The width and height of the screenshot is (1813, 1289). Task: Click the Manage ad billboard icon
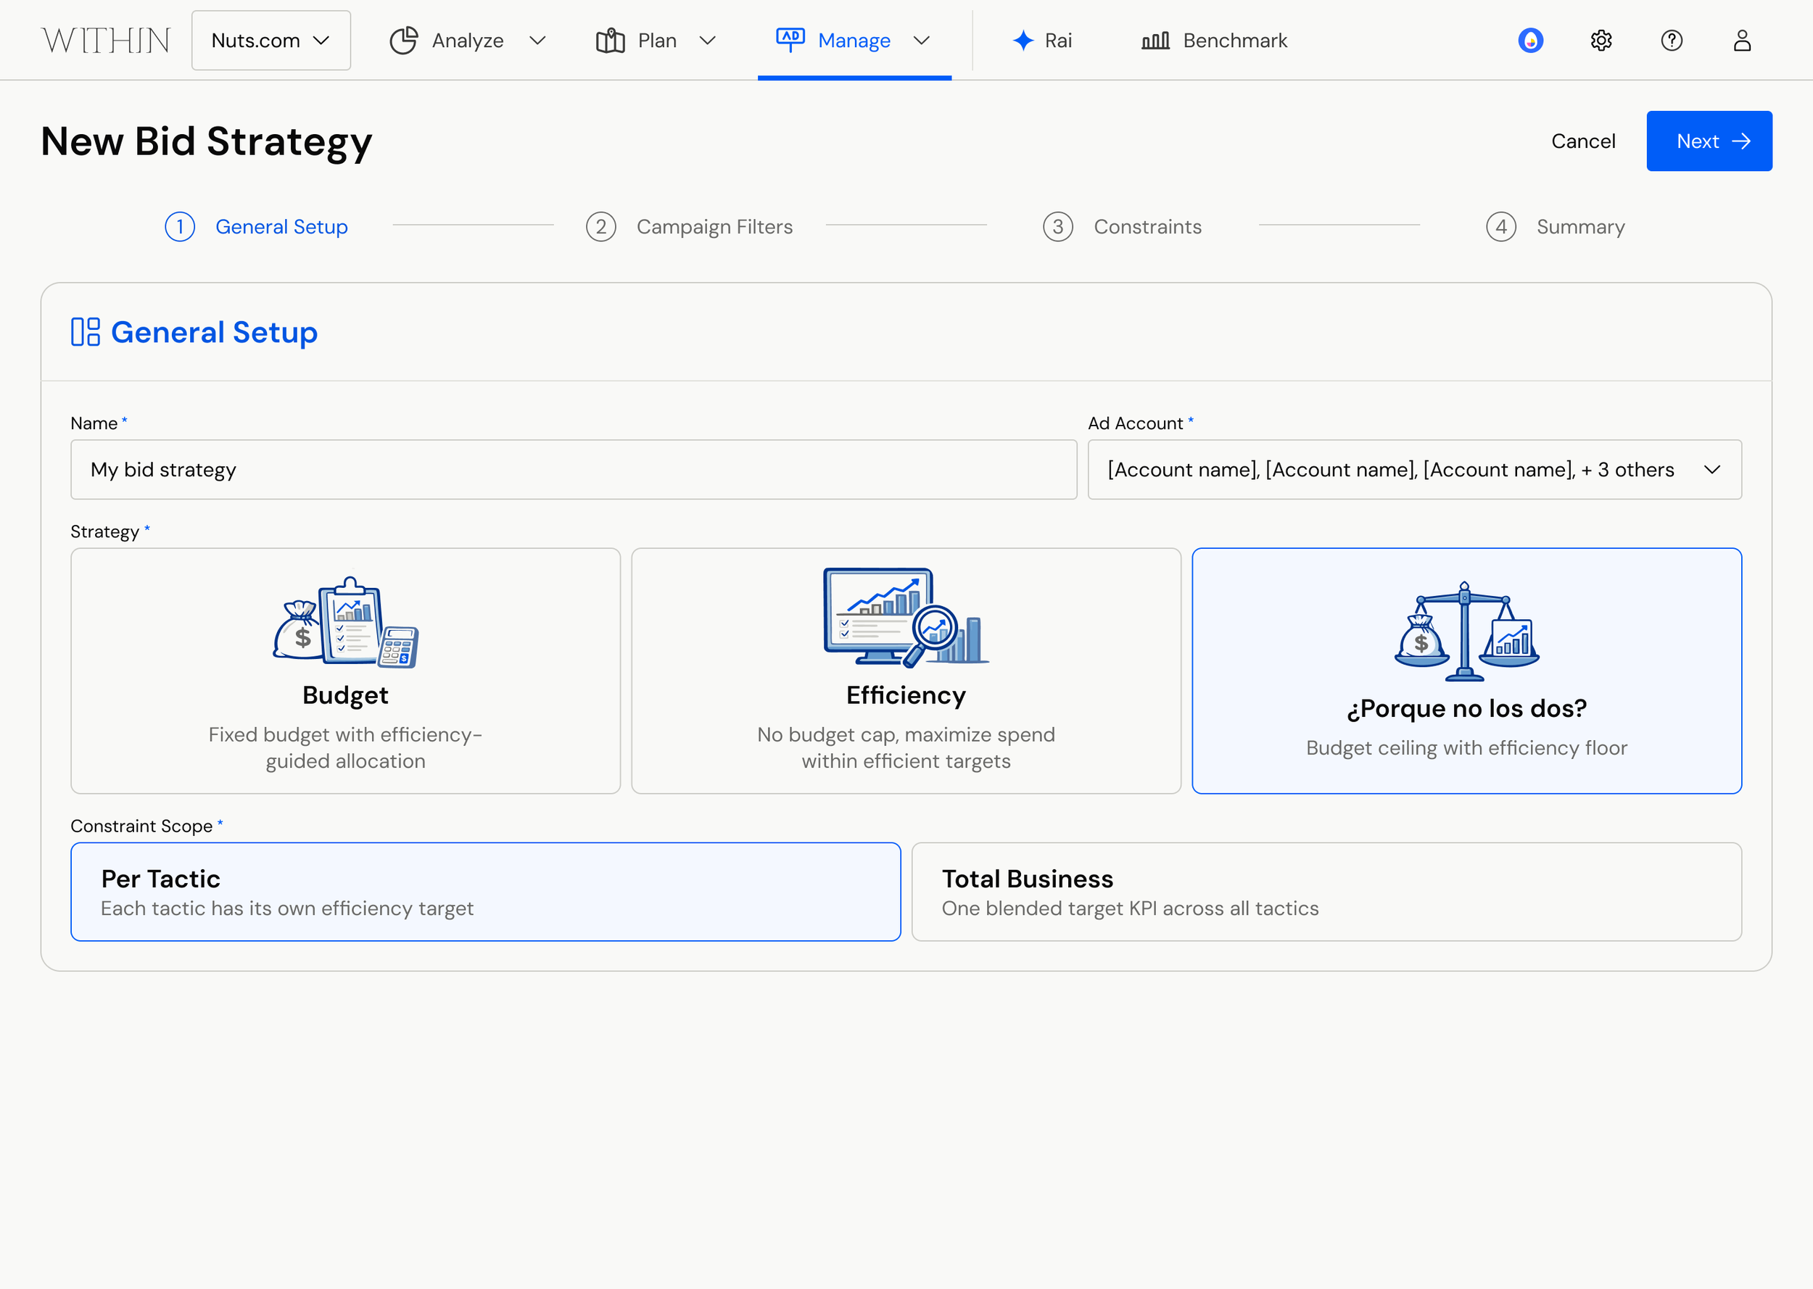pyautogui.click(x=790, y=40)
